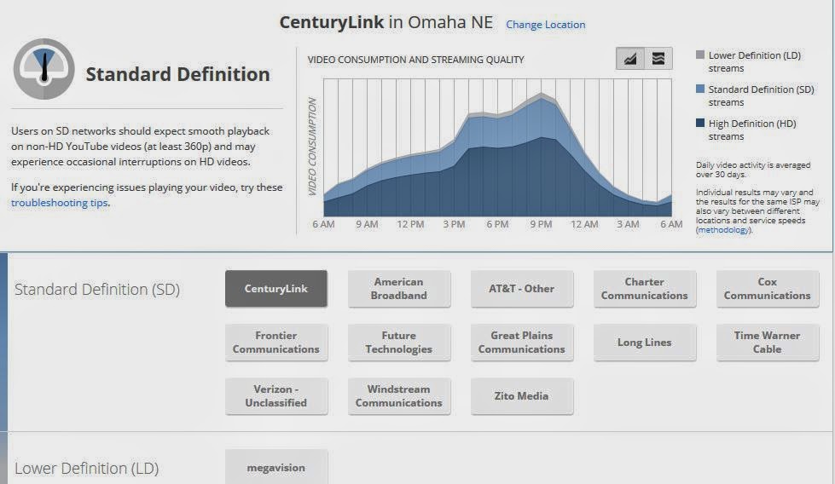Screen dimensions: 835x484
Task: Click the 9 AM label on chart axis
Action: 367,224
